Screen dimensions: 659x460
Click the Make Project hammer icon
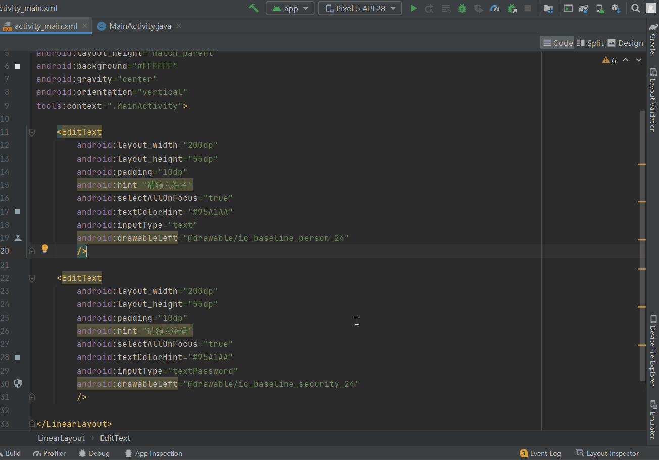[254, 8]
